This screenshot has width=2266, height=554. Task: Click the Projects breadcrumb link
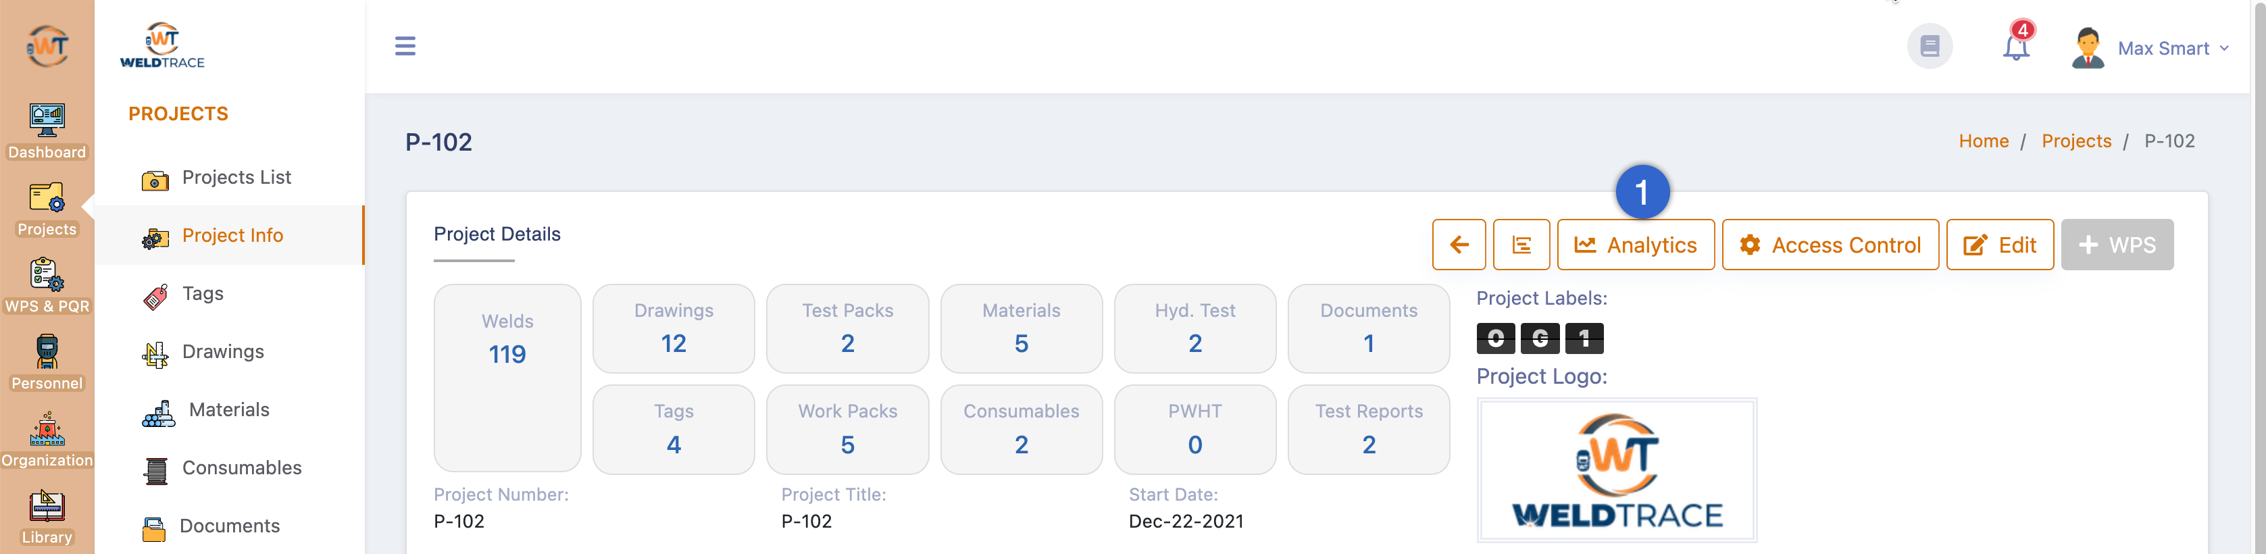[2075, 142]
